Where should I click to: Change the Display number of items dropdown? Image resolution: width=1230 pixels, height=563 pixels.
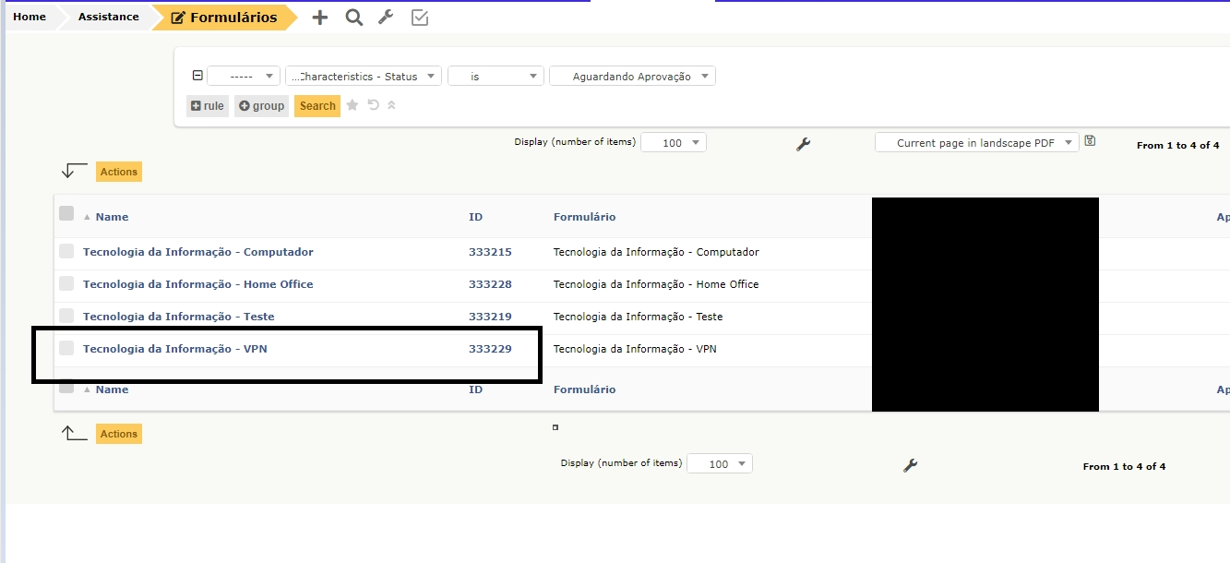coord(674,142)
